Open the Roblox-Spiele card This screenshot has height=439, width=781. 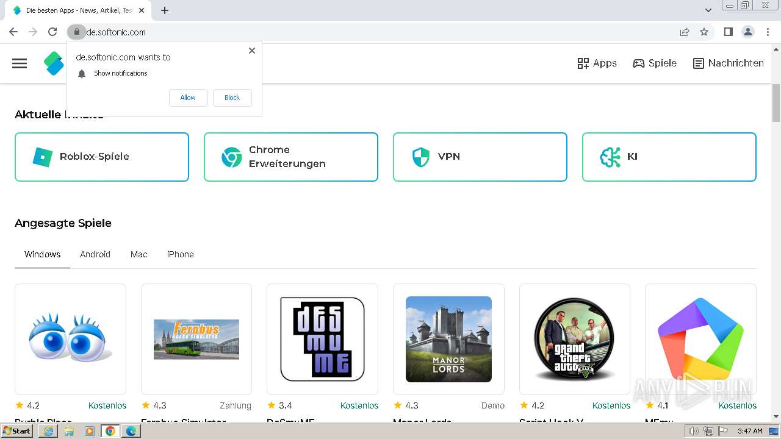point(102,157)
